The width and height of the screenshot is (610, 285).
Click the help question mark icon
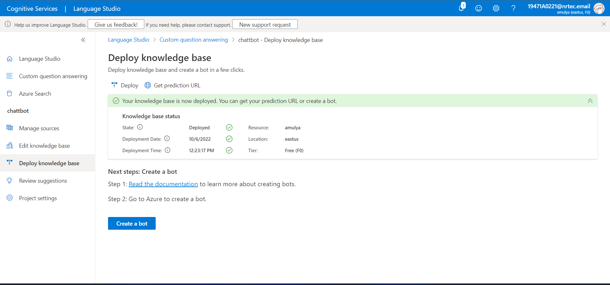tap(513, 8)
